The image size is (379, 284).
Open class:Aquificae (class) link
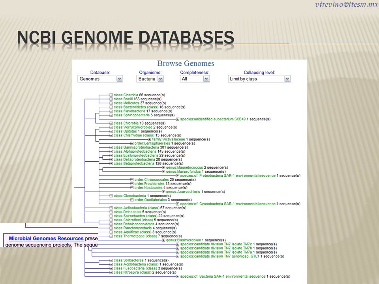(x=133, y=232)
